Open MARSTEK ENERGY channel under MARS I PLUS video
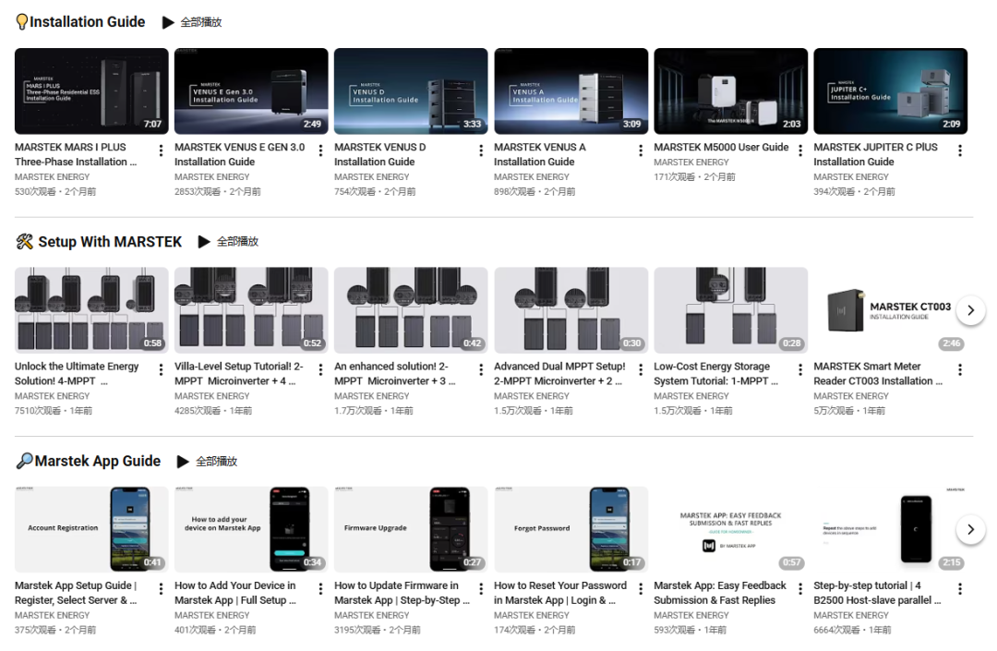 pyautogui.click(x=52, y=176)
